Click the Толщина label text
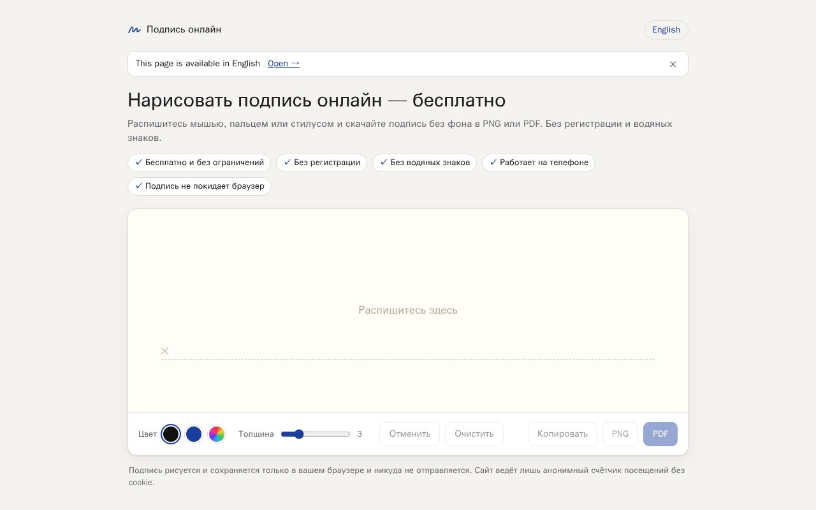This screenshot has height=510, width=816. (256, 434)
